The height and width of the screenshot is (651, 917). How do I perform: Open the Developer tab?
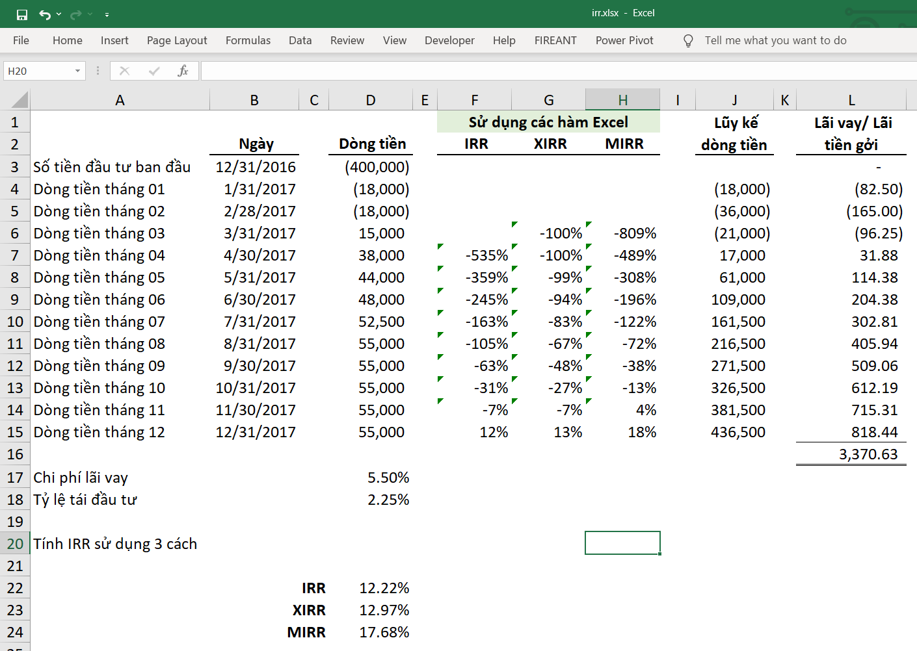pyautogui.click(x=449, y=40)
